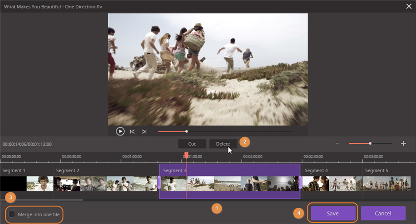Click the 00:03:00:00 ruler timestamp

click(x=373, y=157)
